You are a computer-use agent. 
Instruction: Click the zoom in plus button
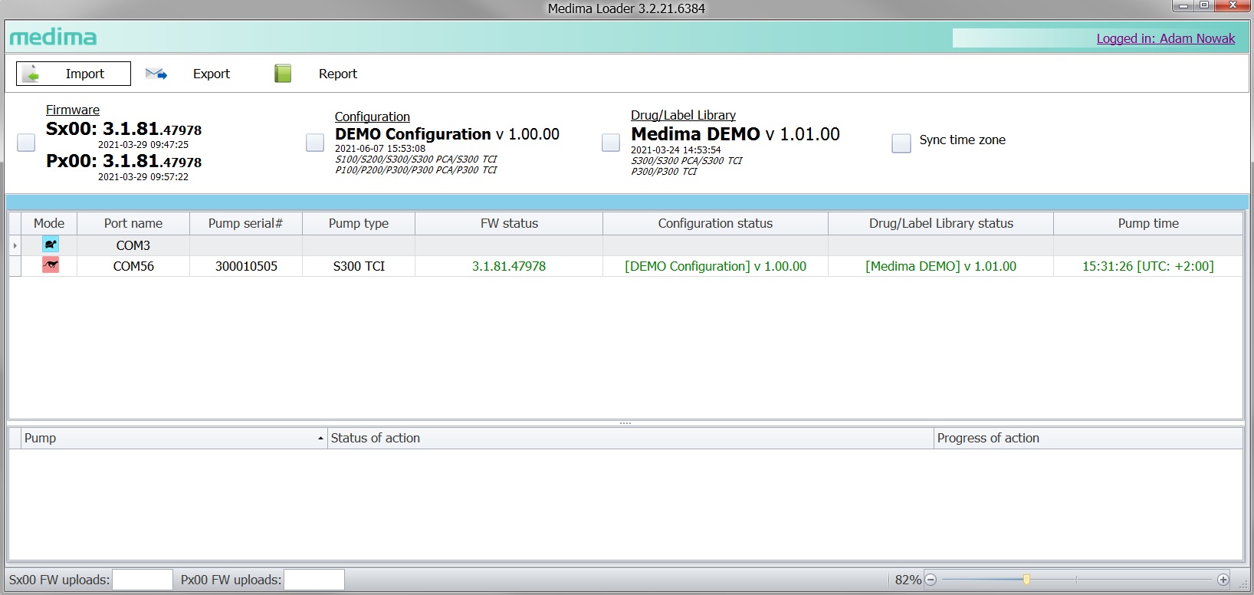point(1223,580)
